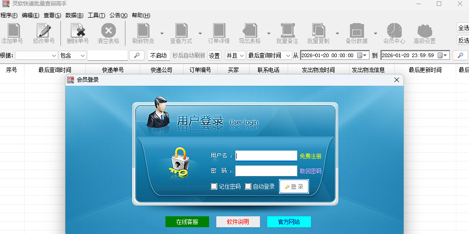Open the 订单详情 (order details) toolbar icon

pyautogui.click(x=219, y=31)
